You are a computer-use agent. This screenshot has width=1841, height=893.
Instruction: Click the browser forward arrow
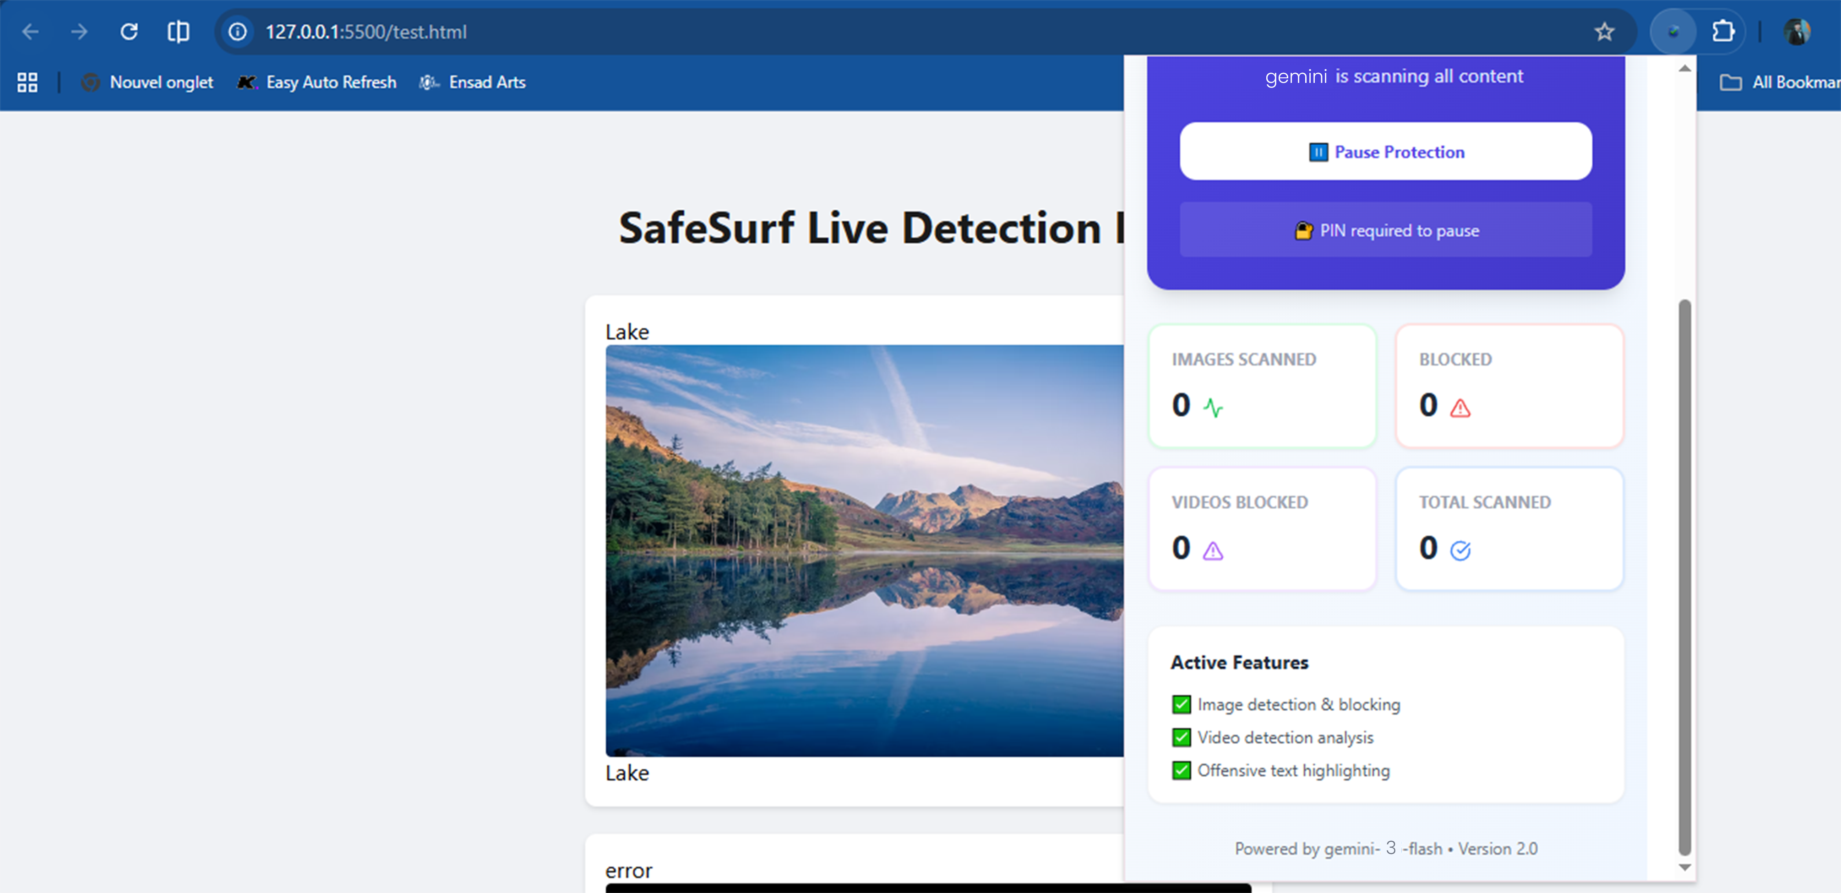pos(79,32)
